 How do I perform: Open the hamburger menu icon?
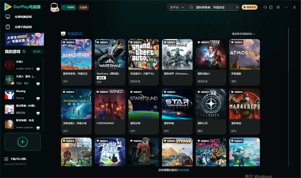278,7
